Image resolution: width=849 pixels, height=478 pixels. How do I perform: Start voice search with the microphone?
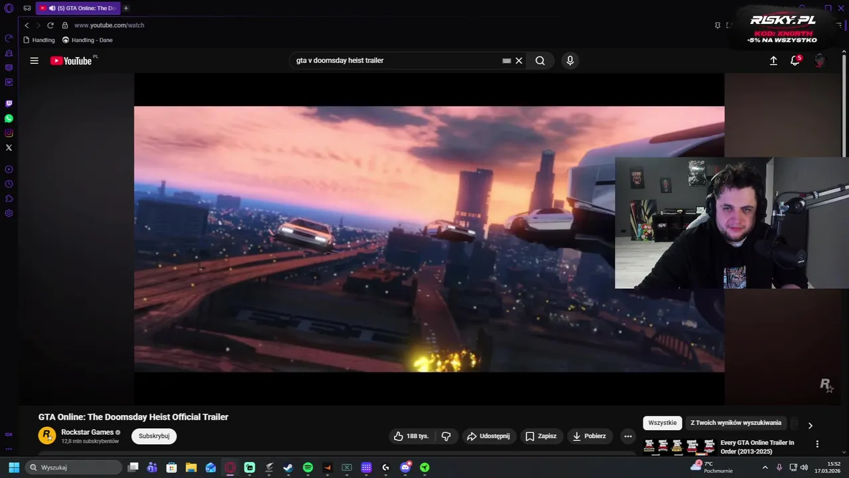(x=570, y=60)
